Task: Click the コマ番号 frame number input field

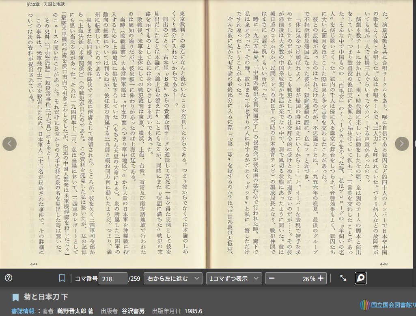Action: [113, 278]
